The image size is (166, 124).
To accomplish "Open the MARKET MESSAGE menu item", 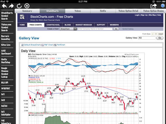I will [84, 25].
